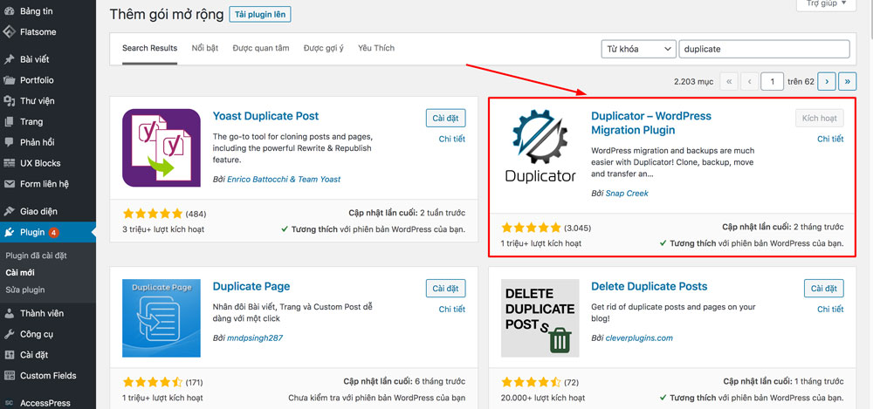Screen dimensions: 873x409
Task: Click the Form liên hệ envelope icon
Action: pos(9,184)
